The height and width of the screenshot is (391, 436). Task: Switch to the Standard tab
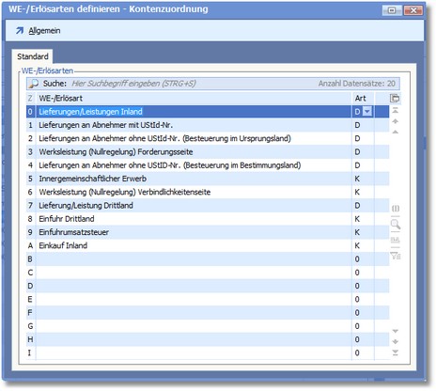33,56
